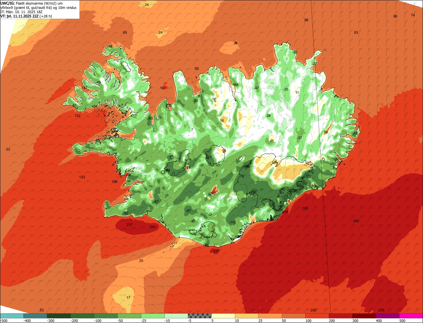423x323 pixels.
Task: Click the checkered legend swatch between -5 and 5
Action: pos(200,316)
